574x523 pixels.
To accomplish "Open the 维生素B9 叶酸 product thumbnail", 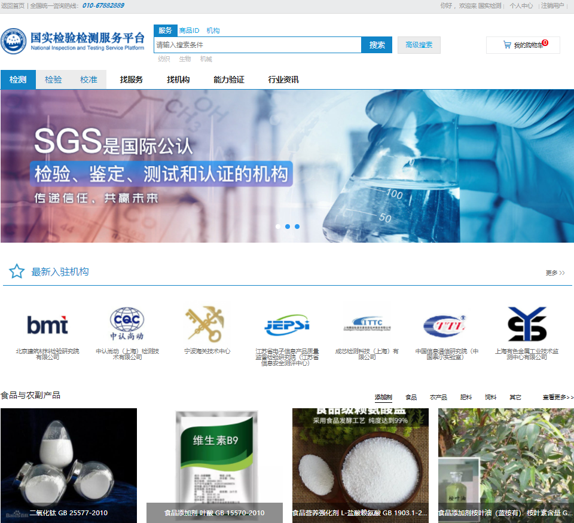I will (215, 465).
